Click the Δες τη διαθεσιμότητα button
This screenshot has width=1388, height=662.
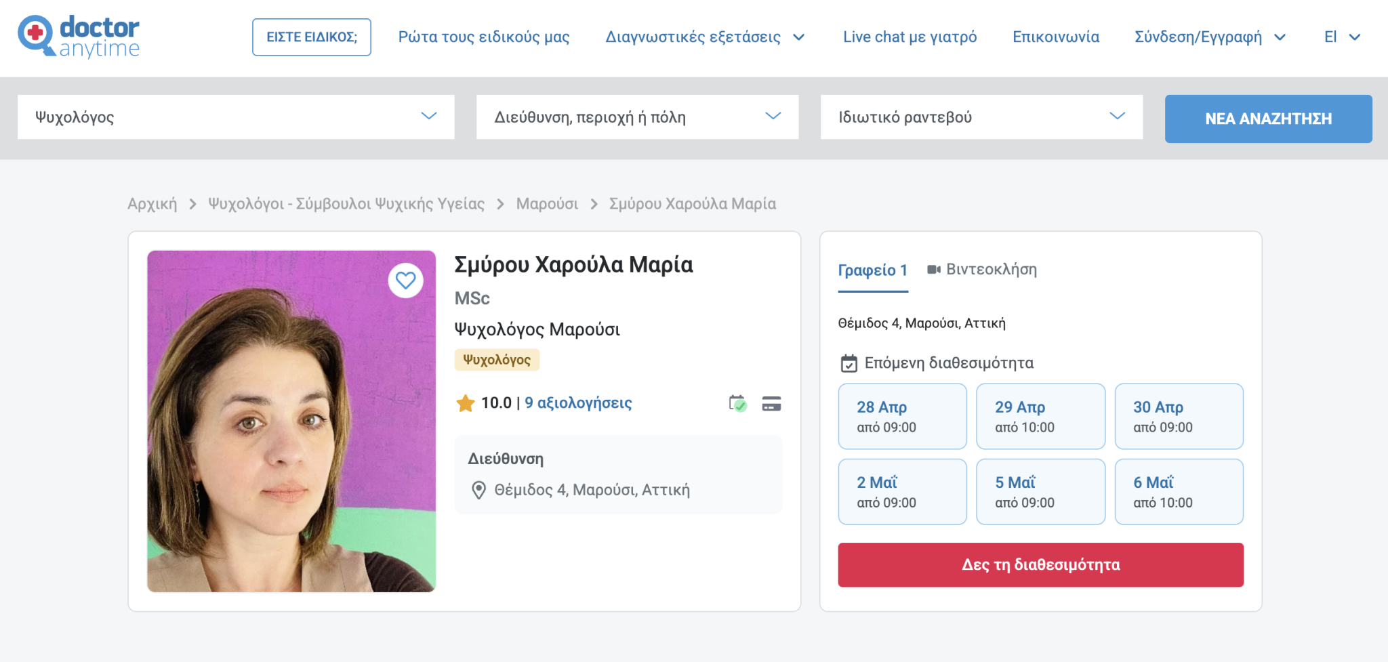click(x=1040, y=564)
